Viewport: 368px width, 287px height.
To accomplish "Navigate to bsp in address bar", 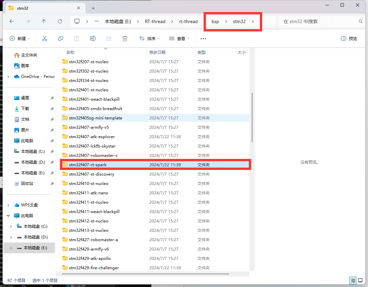I will (x=215, y=21).
